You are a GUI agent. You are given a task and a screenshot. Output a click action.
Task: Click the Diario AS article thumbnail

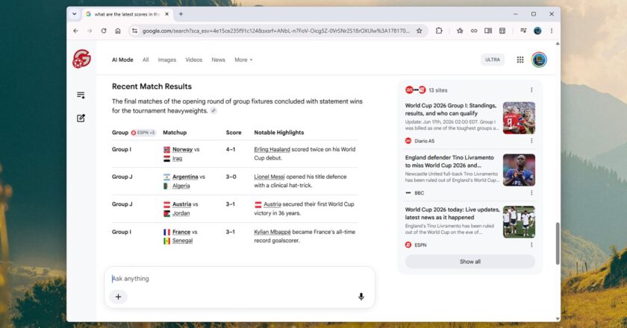519,118
